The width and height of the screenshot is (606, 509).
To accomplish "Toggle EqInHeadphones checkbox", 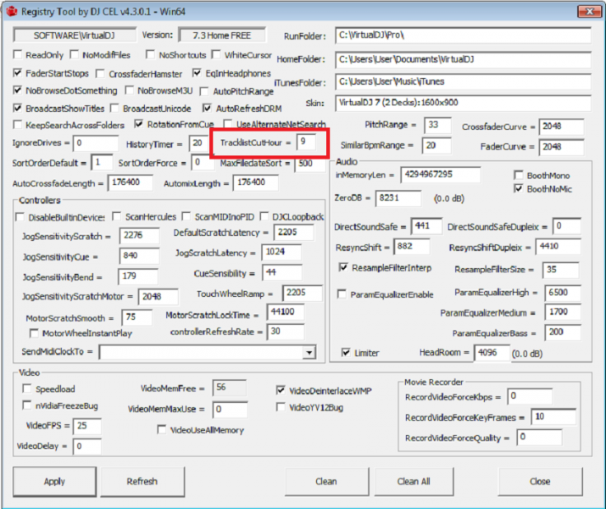I will tap(197, 73).
